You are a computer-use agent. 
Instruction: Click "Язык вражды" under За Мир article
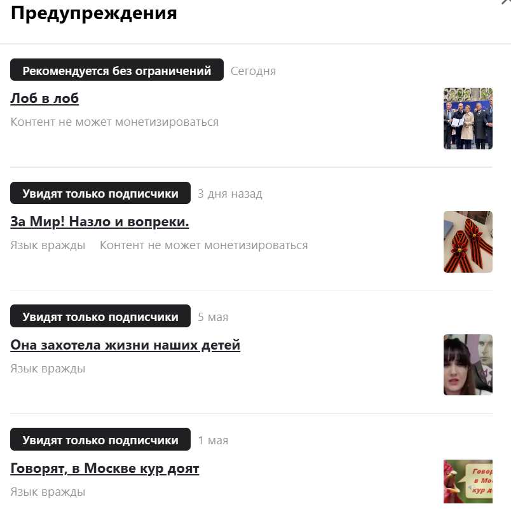pyautogui.click(x=48, y=245)
